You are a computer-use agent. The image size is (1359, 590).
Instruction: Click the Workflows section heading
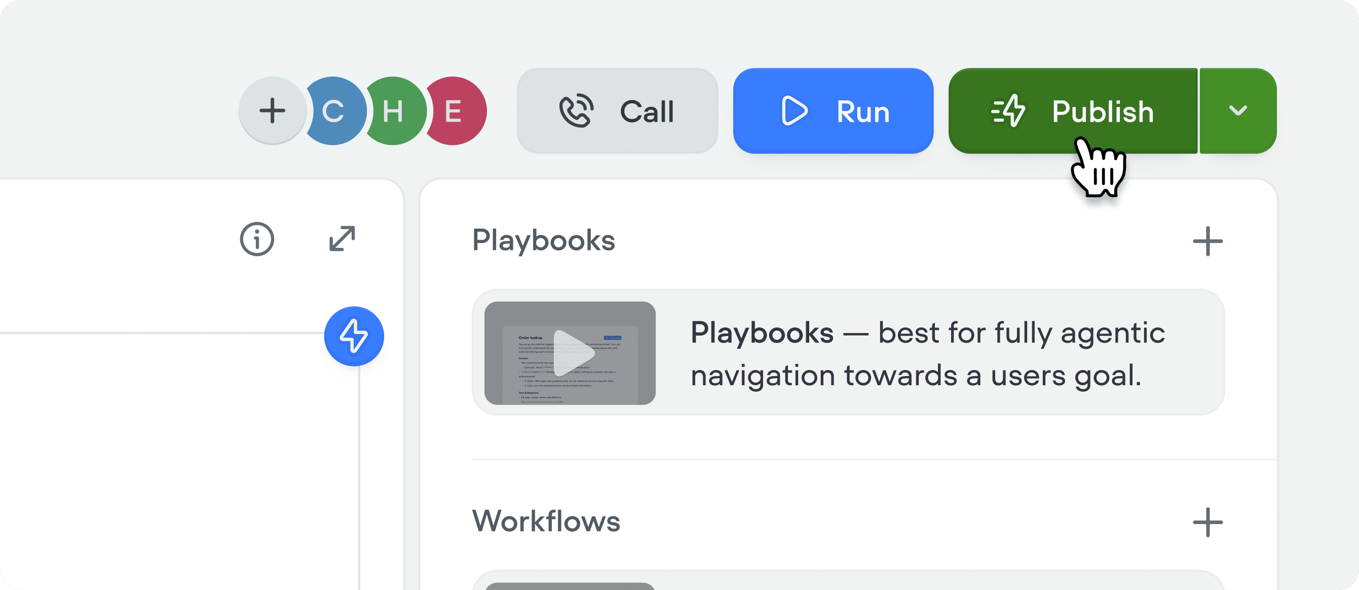[x=546, y=521]
